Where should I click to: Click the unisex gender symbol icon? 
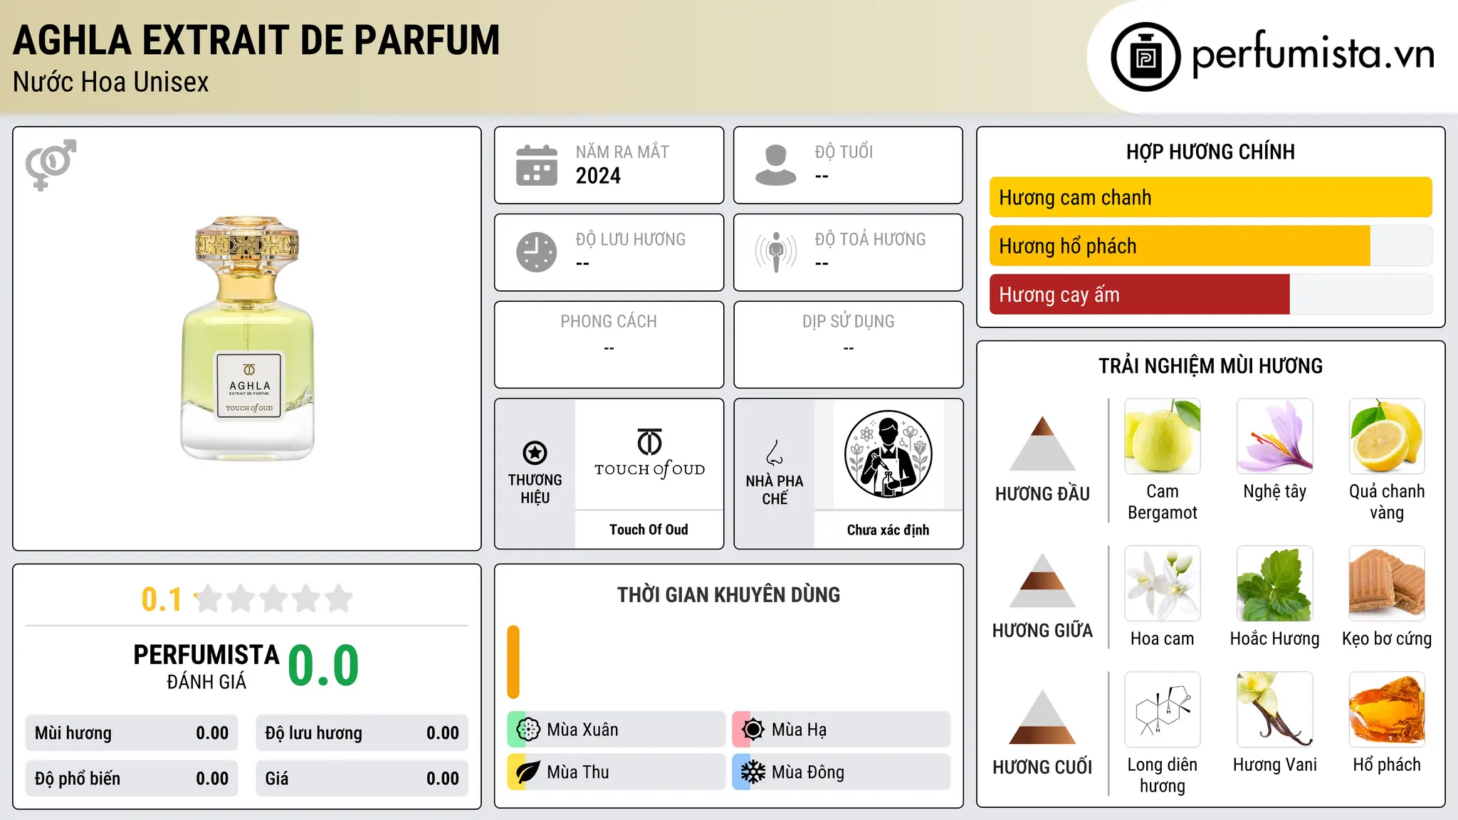coord(51,165)
